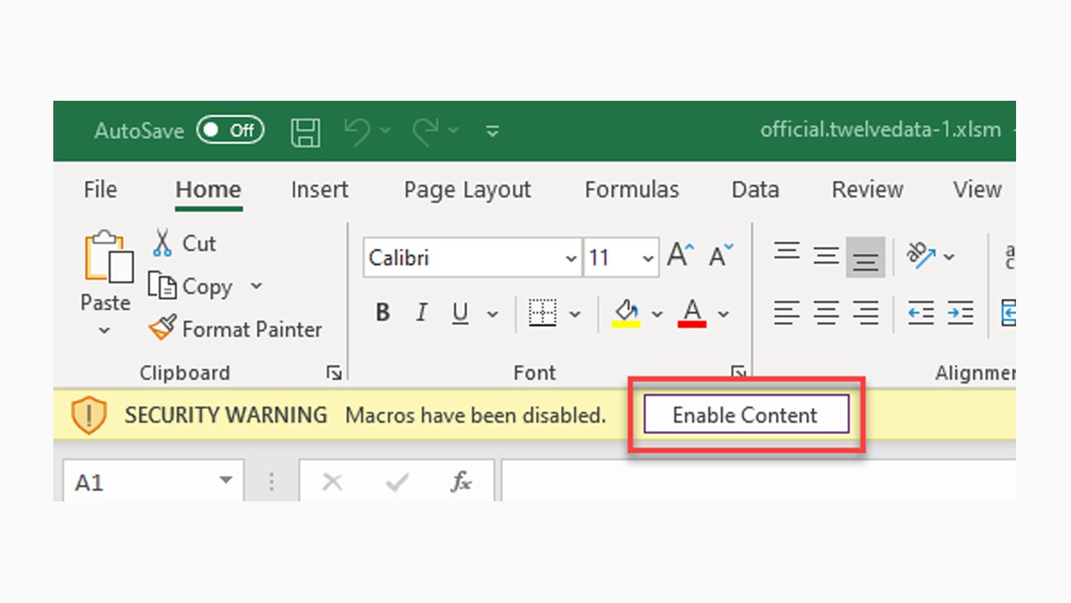Open Customize Quick Access Toolbar menu

(x=492, y=130)
